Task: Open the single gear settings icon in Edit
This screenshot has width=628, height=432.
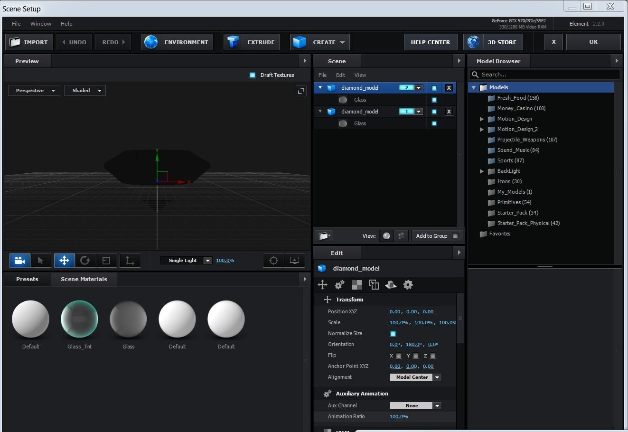Action: point(408,285)
